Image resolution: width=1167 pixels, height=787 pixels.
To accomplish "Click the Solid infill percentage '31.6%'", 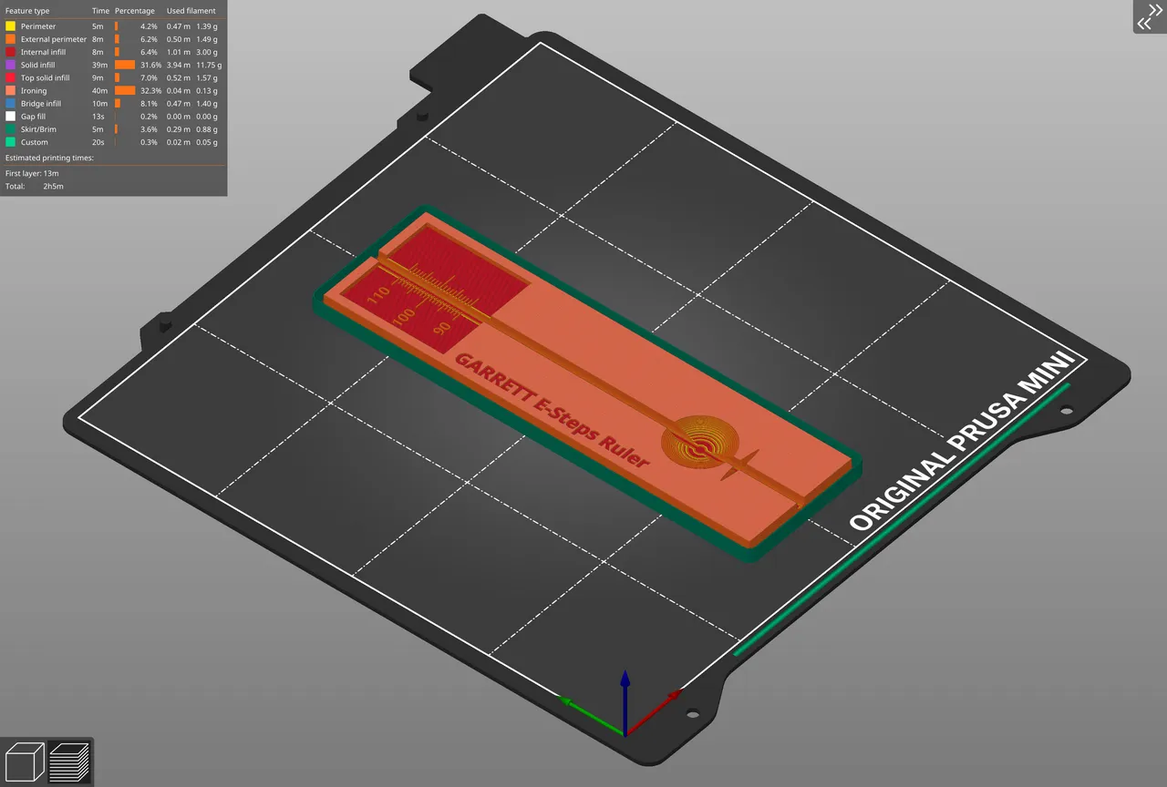I will (150, 65).
